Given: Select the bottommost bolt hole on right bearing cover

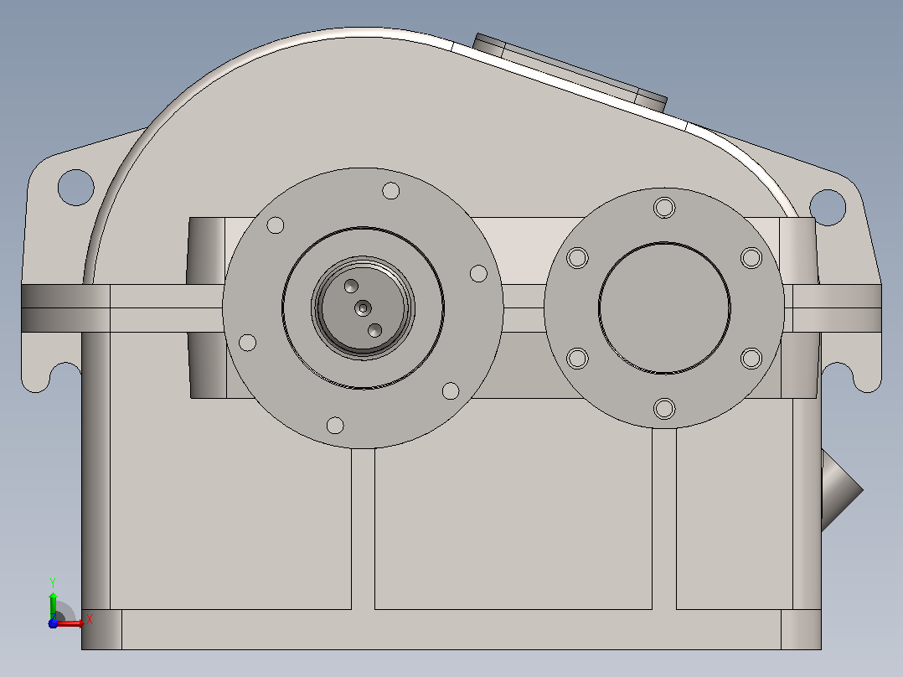Looking at the screenshot, I should [664, 409].
